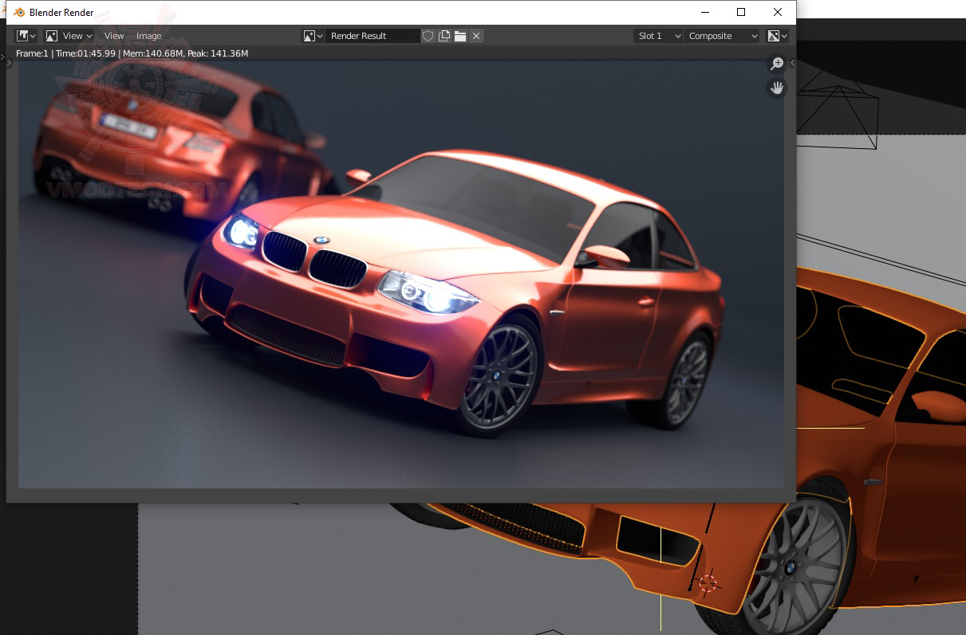The image size is (966, 635).
Task: Click the new image icon
Action: click(444, 36)
